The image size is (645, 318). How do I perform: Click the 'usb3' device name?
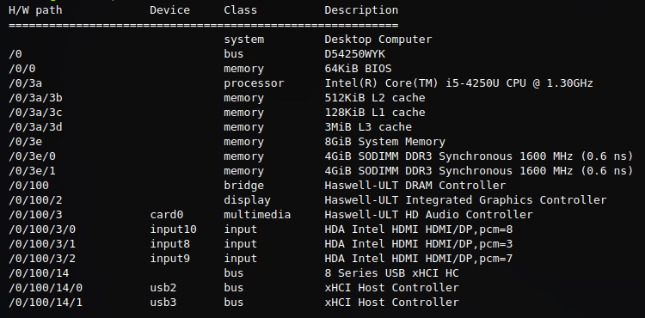click(163, 303)
